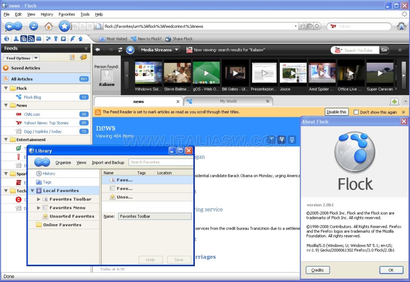
Task: Open Organize menu in Library
Action: coord(63,163)
